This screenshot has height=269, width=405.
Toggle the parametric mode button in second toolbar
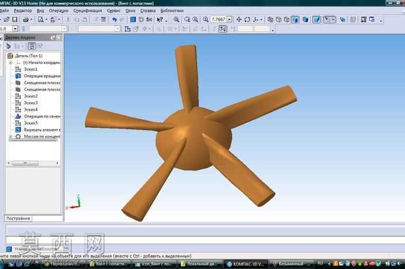[223, 29]
